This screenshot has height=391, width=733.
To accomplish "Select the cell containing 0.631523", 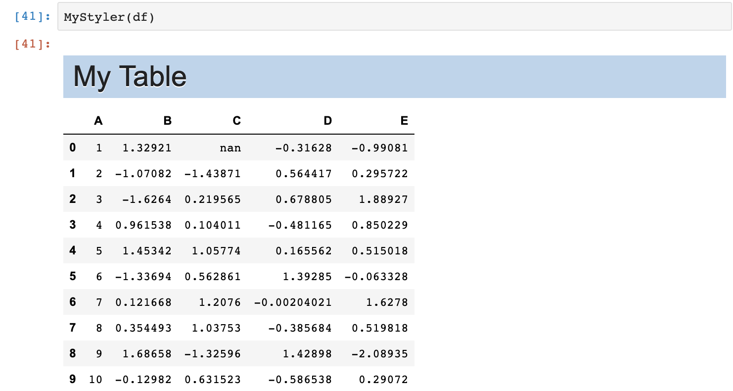I will (x=213, y=379).
